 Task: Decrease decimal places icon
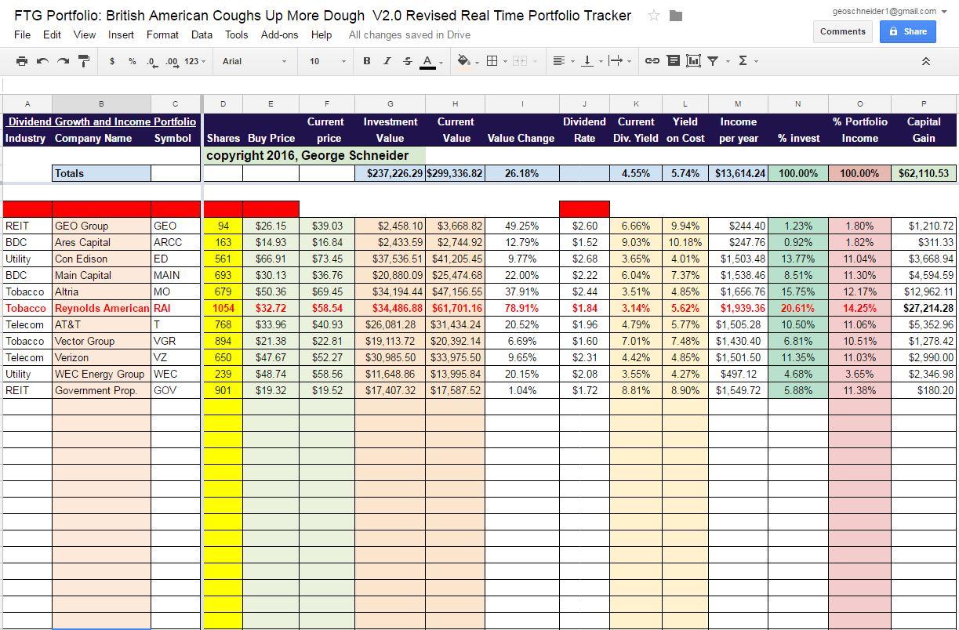151,61
